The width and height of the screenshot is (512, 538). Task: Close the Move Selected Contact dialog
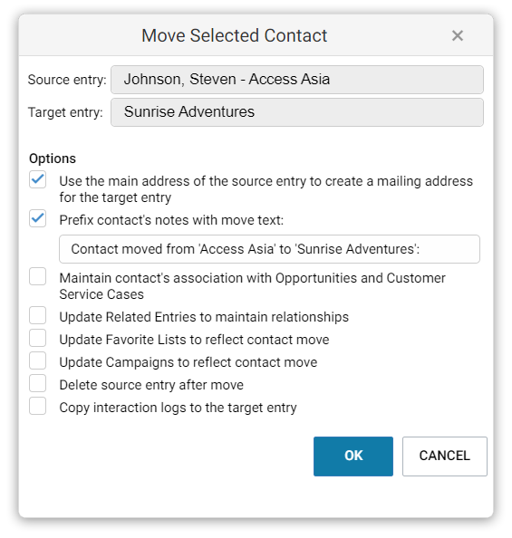pos(457,35)
